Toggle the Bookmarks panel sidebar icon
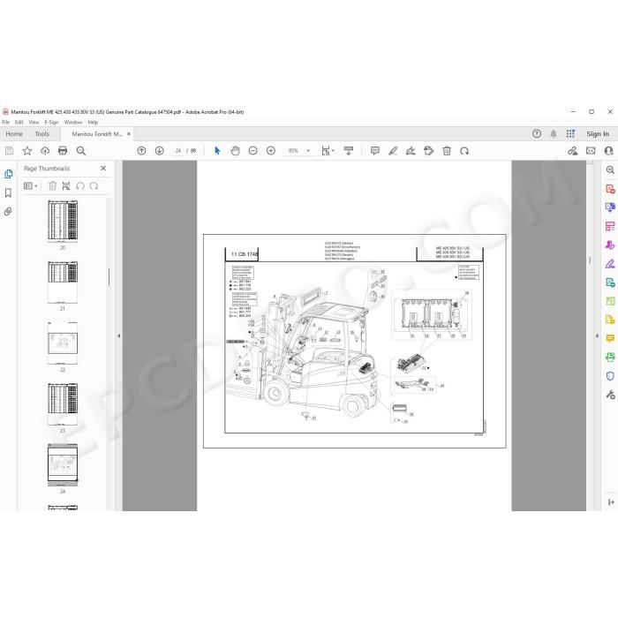Image resolution: width=618 pixels, height=618 pixels. click(8, 192)
